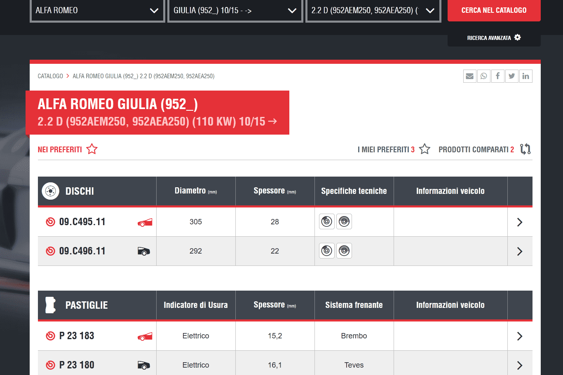Open the GIULIA (952_) model dropdown
Screen dimensions: 563x375
[235, 11]
